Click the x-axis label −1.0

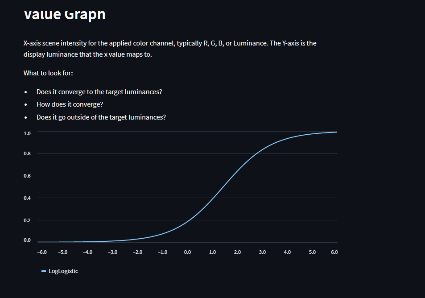click(162, 252)
